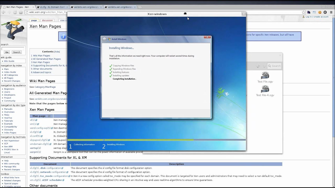This screenshot has width=335, height=188.
Task: Click the screenshot window extension icon
Action: pos(314,12)
